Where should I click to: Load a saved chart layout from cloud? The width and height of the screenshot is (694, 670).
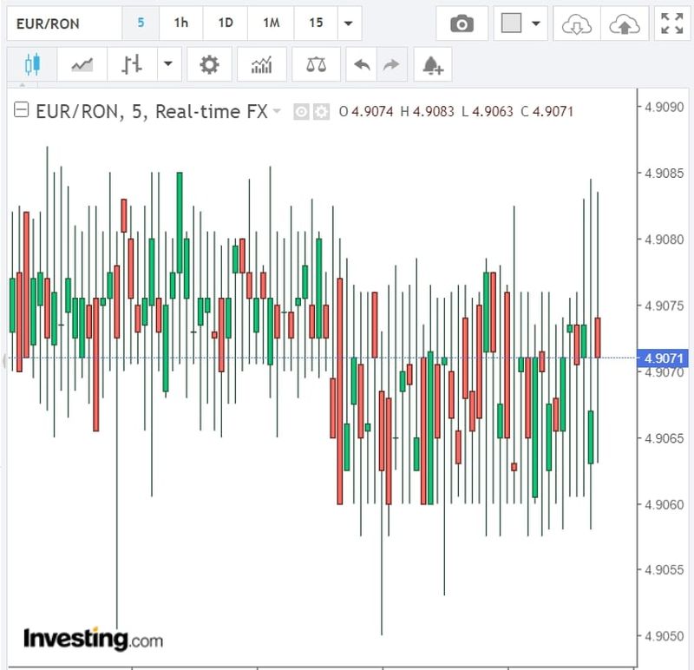click(x=575, y=23)
